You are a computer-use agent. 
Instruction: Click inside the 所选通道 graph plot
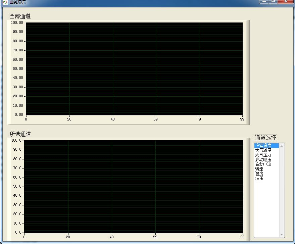(x=134, y=186)
